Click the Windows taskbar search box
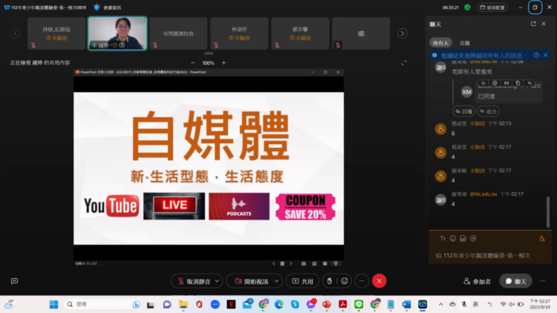Viewport: 557px width, 313px height. point(102,305)
